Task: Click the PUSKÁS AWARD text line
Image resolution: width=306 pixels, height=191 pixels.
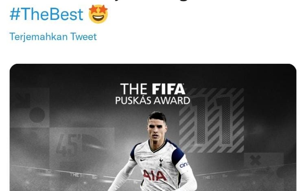Action: pos(153,100)
